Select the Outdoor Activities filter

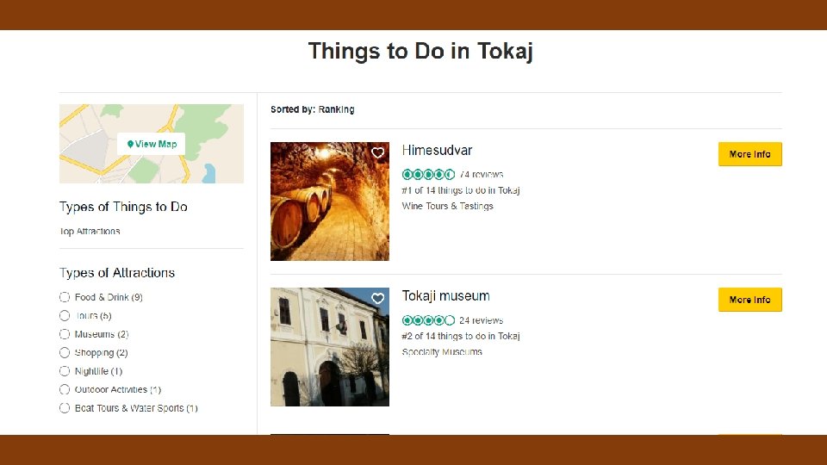click(65, 390)
